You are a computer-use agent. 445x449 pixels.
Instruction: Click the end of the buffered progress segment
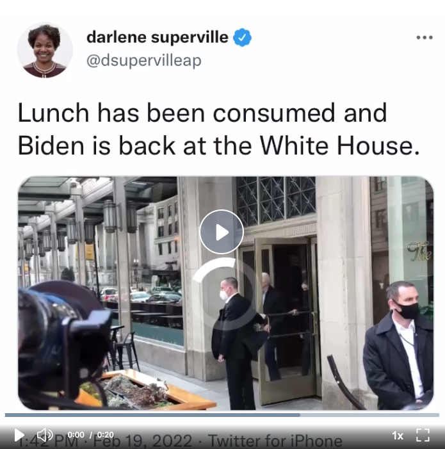pyautogui.click(x=299, y=415)
